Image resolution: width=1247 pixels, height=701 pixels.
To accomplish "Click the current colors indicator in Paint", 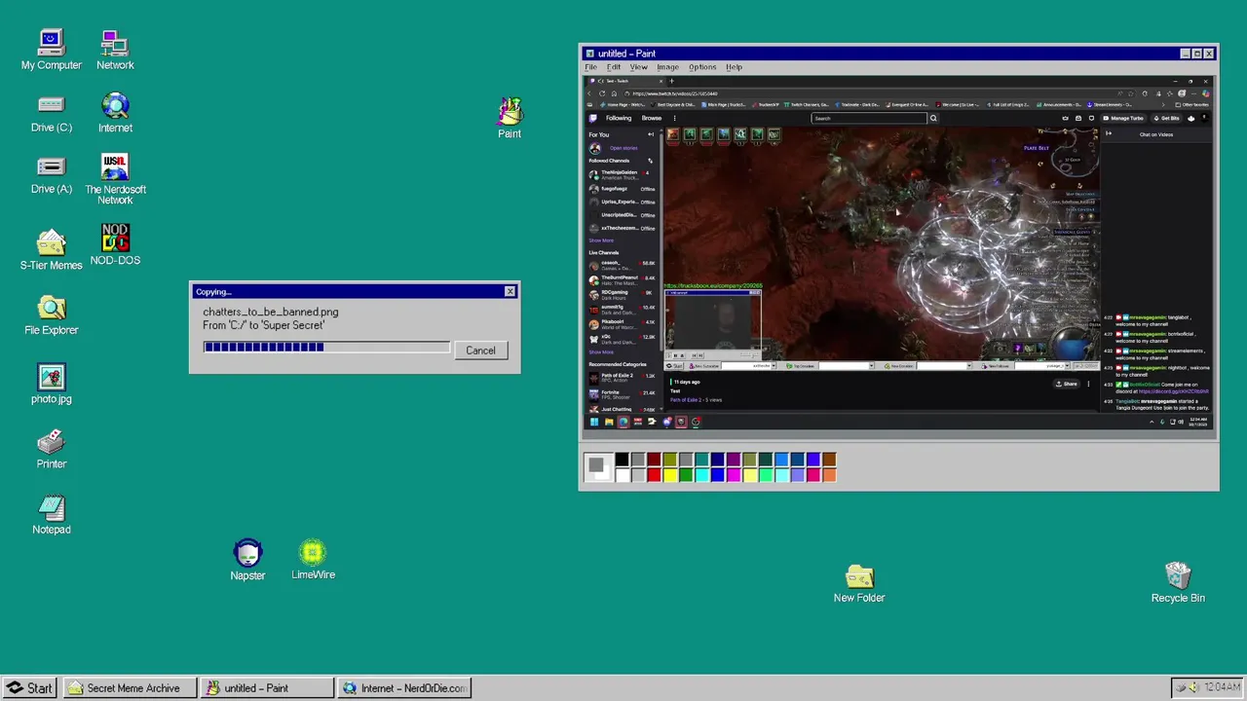I will click(x=598, y=467).
